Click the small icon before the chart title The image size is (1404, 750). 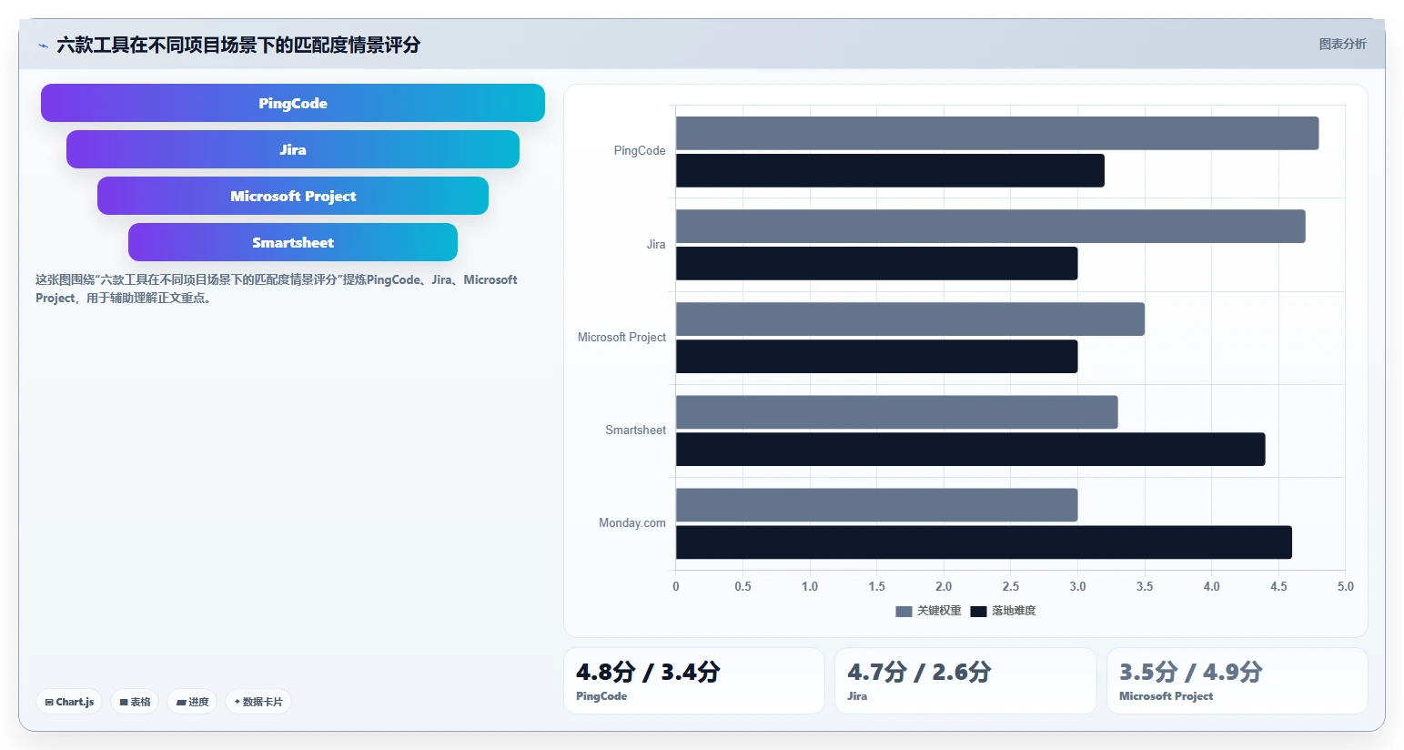[x=43, y=46]
